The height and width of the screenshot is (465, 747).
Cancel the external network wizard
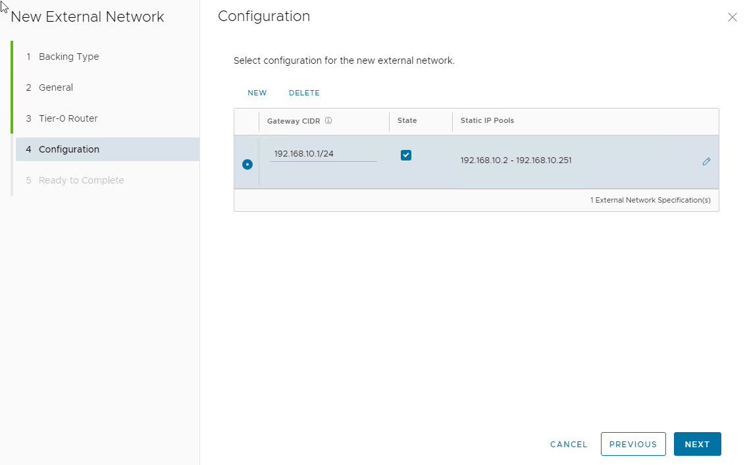569,444
